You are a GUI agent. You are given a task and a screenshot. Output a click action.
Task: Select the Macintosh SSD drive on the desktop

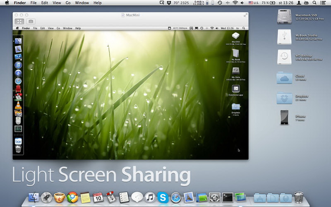(284, 16)
